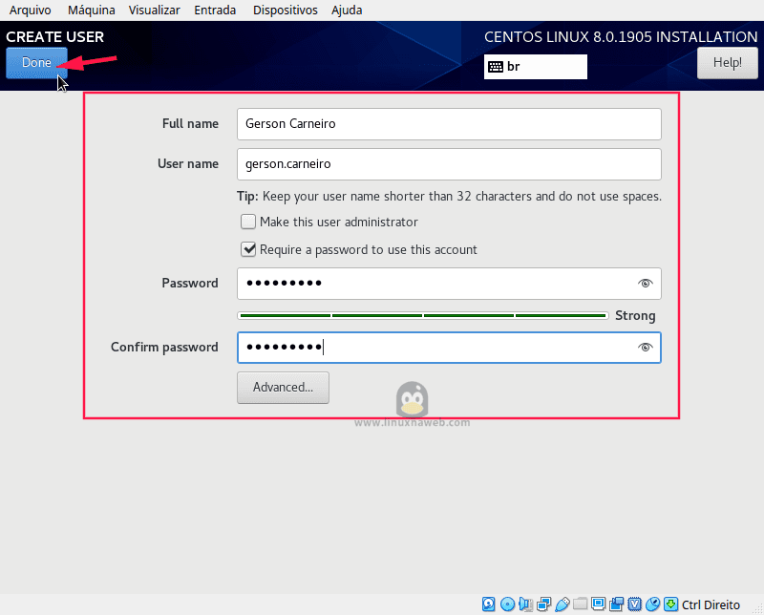Image resolution: width=764 pixels, height=615 pixels.
Task: Click the virtualization CPU status icon
Action: [634, 604]
